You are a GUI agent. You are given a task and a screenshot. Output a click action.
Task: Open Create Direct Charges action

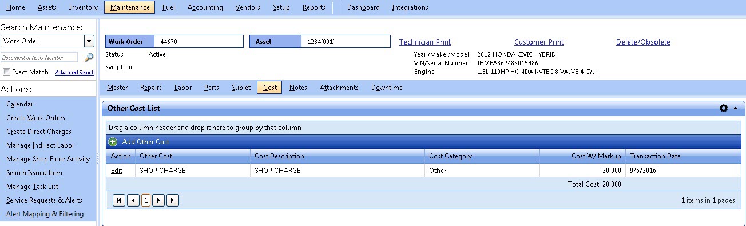point(39,132)
